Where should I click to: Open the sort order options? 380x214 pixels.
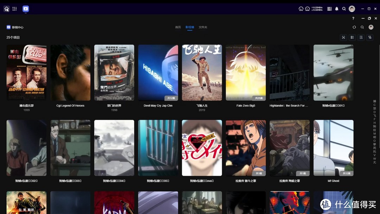click(361, 37)
